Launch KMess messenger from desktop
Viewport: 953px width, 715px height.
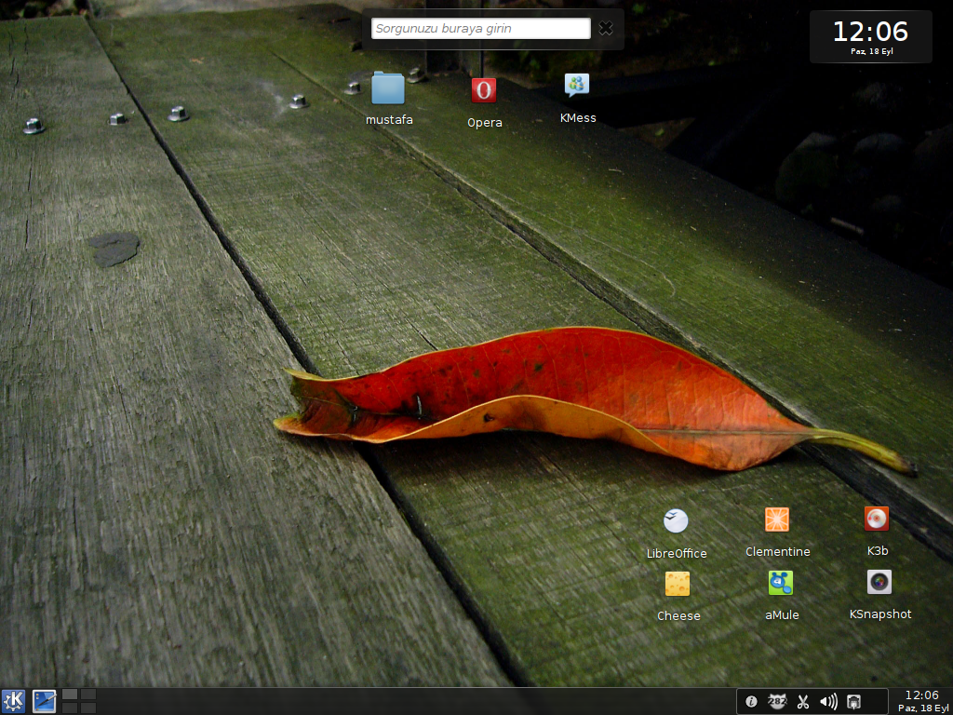coord(577,86)
